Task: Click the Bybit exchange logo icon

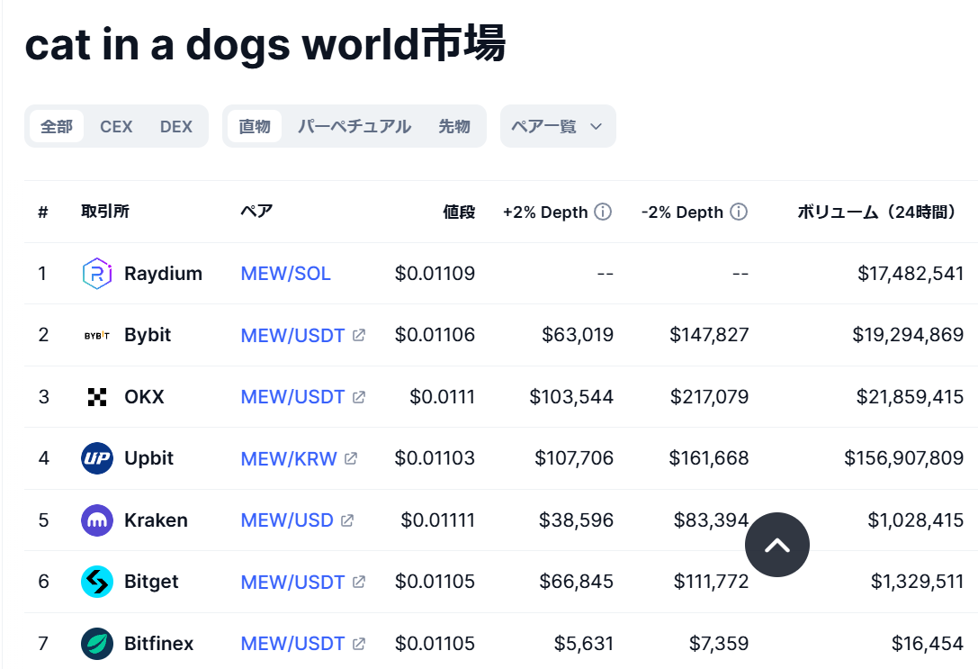Action: (96, 335)
